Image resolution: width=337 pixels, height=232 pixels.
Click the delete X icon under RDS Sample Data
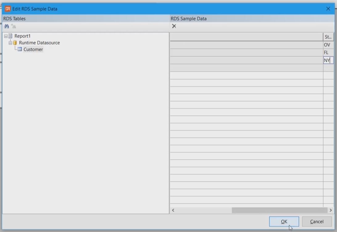(x=174, y=26)
